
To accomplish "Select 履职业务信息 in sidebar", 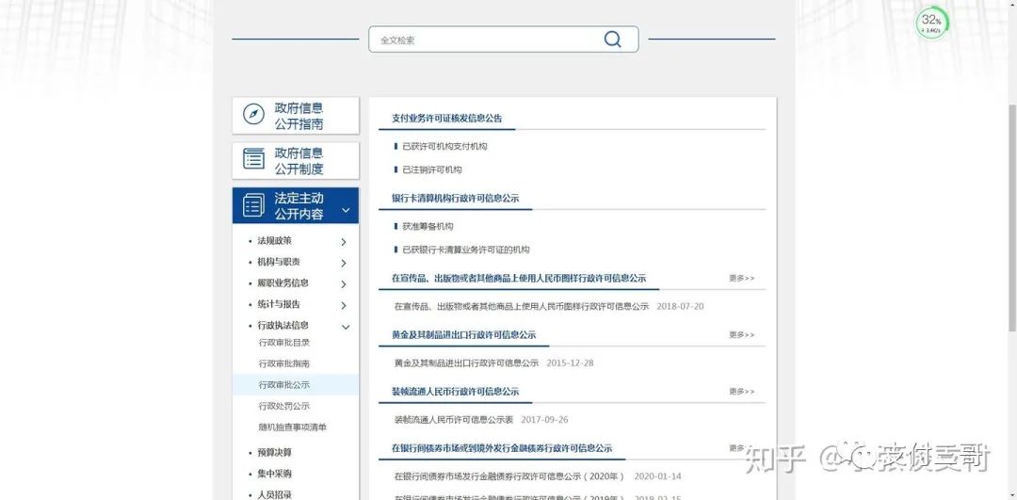I will 282,282.
